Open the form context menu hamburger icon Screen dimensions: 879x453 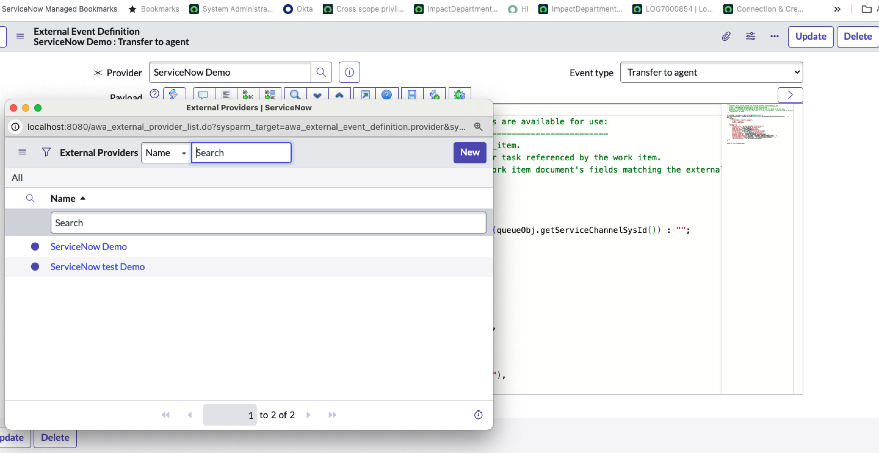[20, 36]
